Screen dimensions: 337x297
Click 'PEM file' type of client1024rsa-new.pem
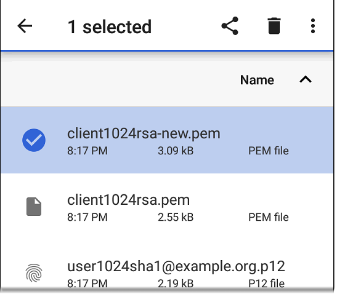(269, 151)
